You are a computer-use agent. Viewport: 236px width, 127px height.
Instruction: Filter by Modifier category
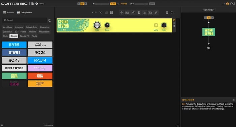[32, 31]
